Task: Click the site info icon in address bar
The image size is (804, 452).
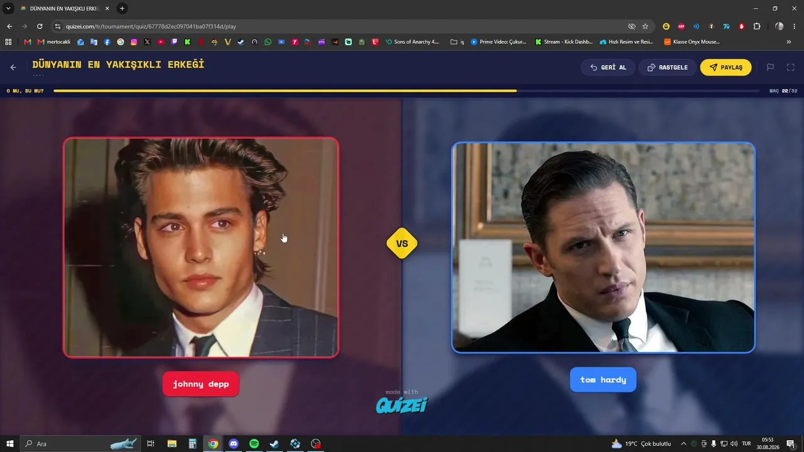Action: pyautogui.click(x=58, y=26)
